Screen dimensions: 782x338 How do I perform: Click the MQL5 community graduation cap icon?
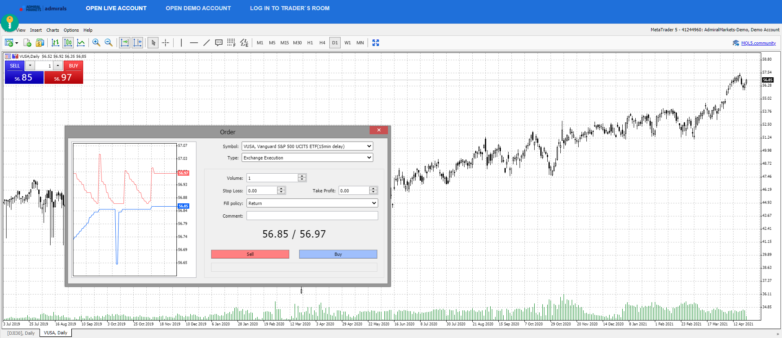point(736,43)
